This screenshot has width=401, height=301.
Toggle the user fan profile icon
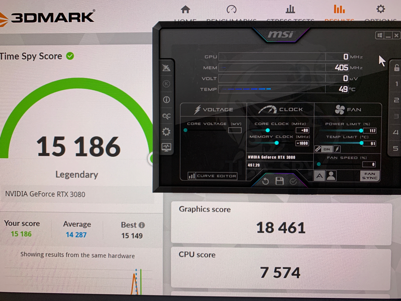pos(331,176)
